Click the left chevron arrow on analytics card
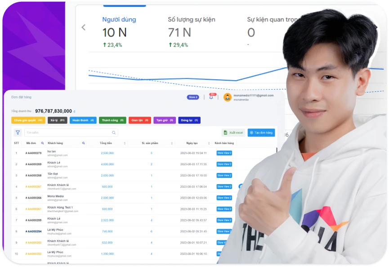 (84, 27)
